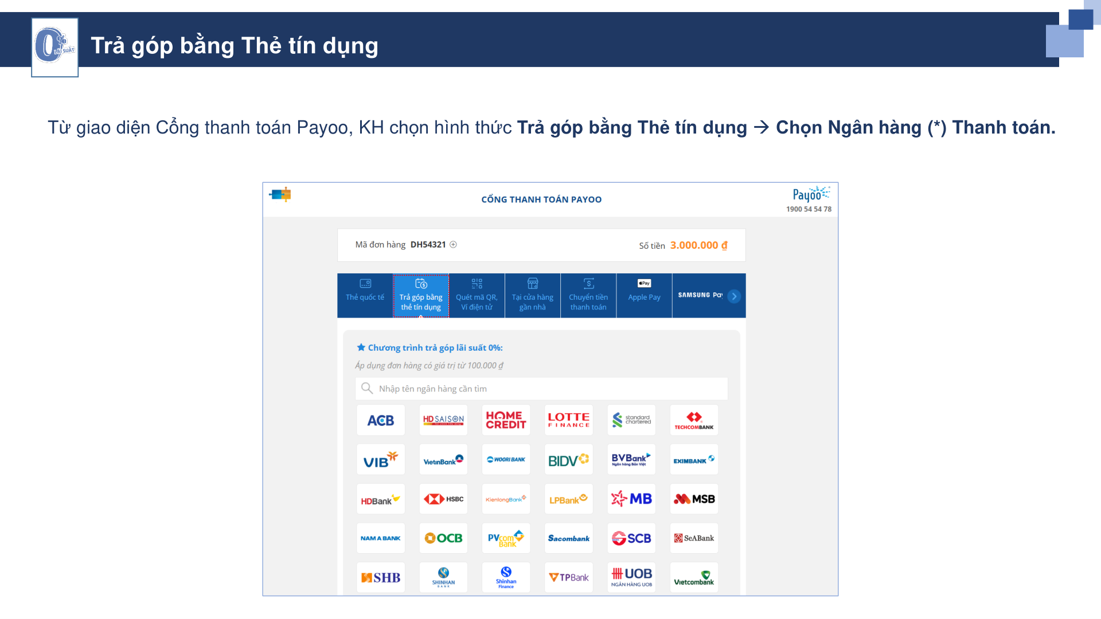The image size is (1101, 619).
Task: Click Chương trình trả góp lãi suất 0% text
Action: point(435,348)
